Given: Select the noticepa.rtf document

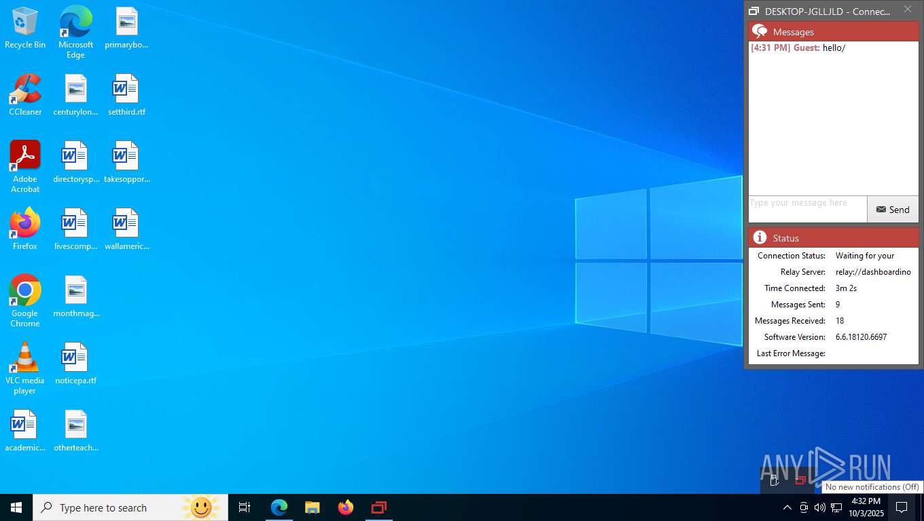Looking at the screenshot, I should pos(75,364).
